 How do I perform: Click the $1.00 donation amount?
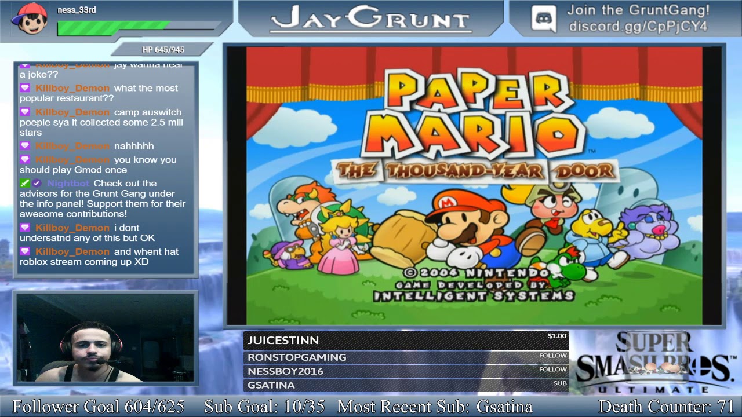pyautogui.click(x=557, y=336)
